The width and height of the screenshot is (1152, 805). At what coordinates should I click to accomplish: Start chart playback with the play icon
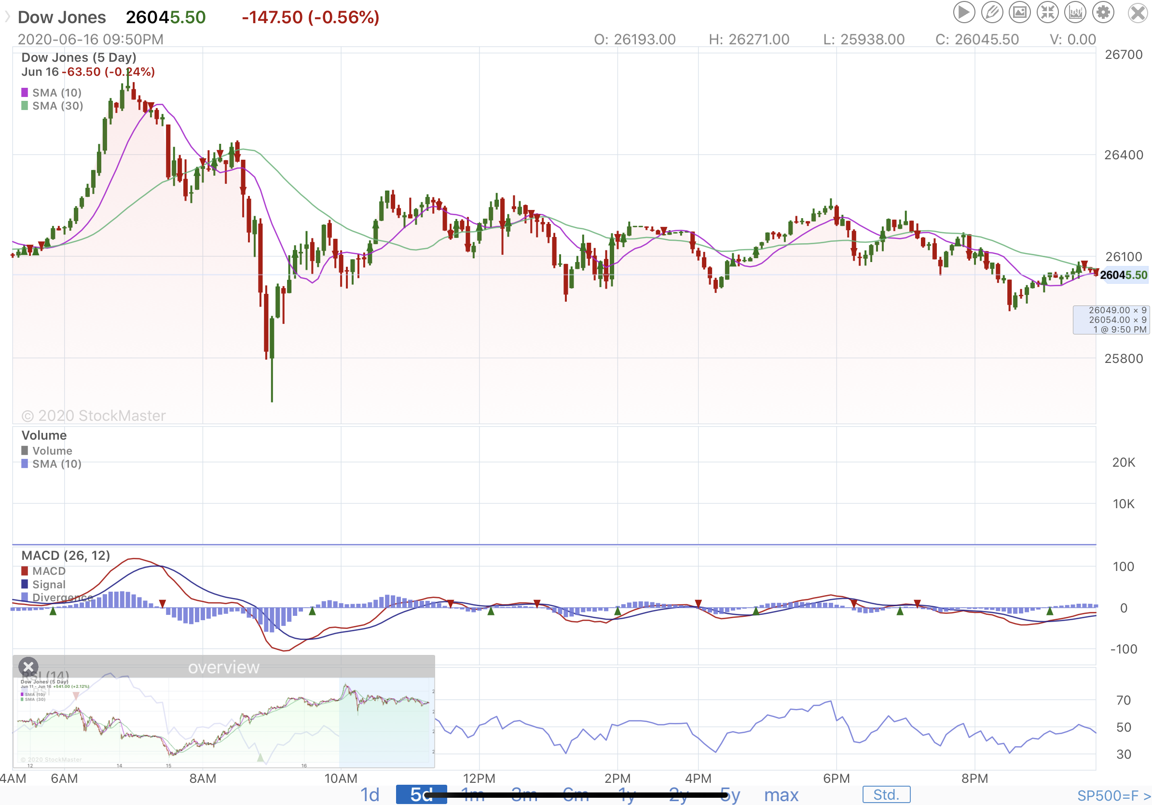[x=964, y=12]
